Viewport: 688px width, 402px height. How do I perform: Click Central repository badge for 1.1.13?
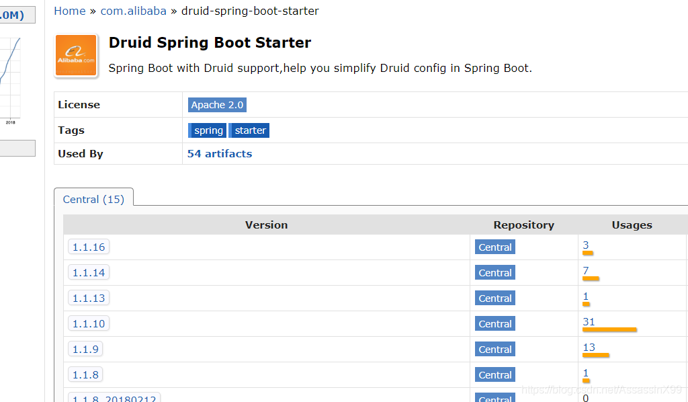[495, 298]
